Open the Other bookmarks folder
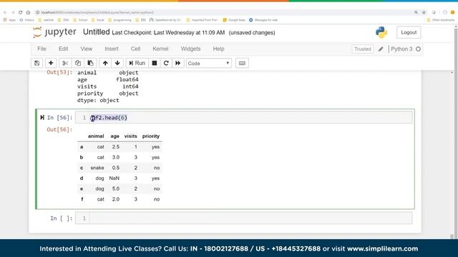Viewport: 458px width, 257px height. click(x=441, y=20)
